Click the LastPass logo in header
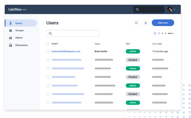 [x=17, y=9]
